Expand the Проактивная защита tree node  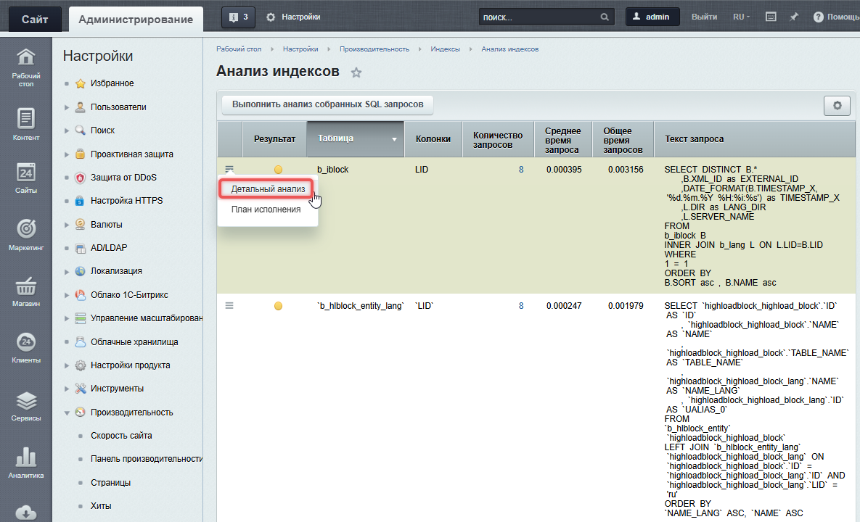67,154
